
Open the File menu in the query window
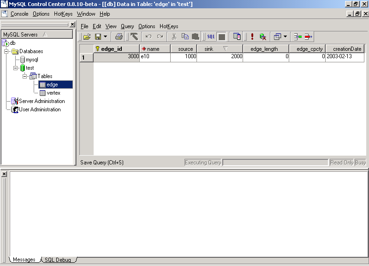point(84,26)
